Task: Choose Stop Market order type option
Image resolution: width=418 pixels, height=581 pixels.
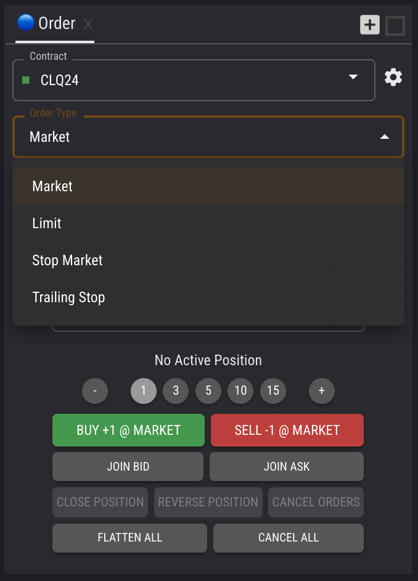Action: pos(67,260)
